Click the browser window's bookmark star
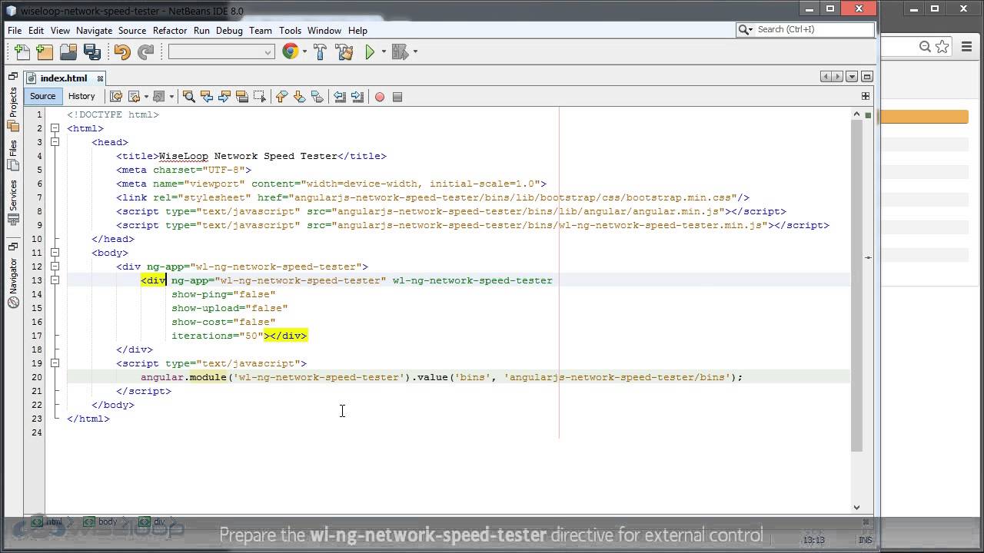 pos(943,47)
